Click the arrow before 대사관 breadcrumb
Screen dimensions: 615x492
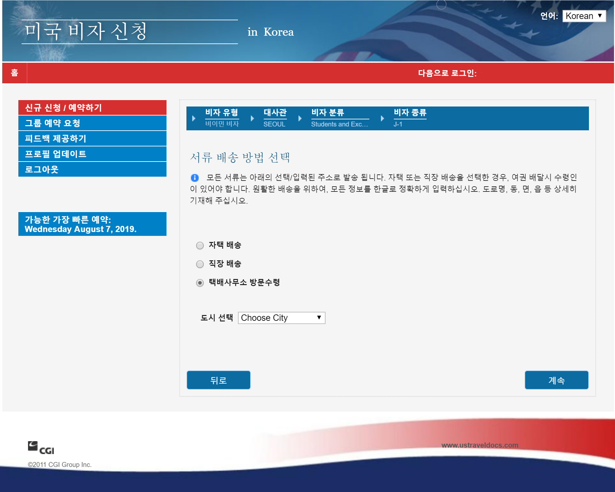click(252, 118)
